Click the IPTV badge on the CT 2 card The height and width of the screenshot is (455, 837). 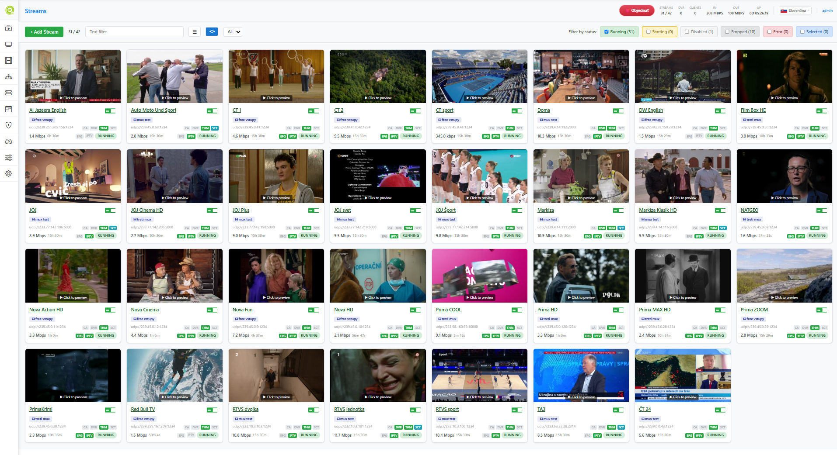[394, 136]
